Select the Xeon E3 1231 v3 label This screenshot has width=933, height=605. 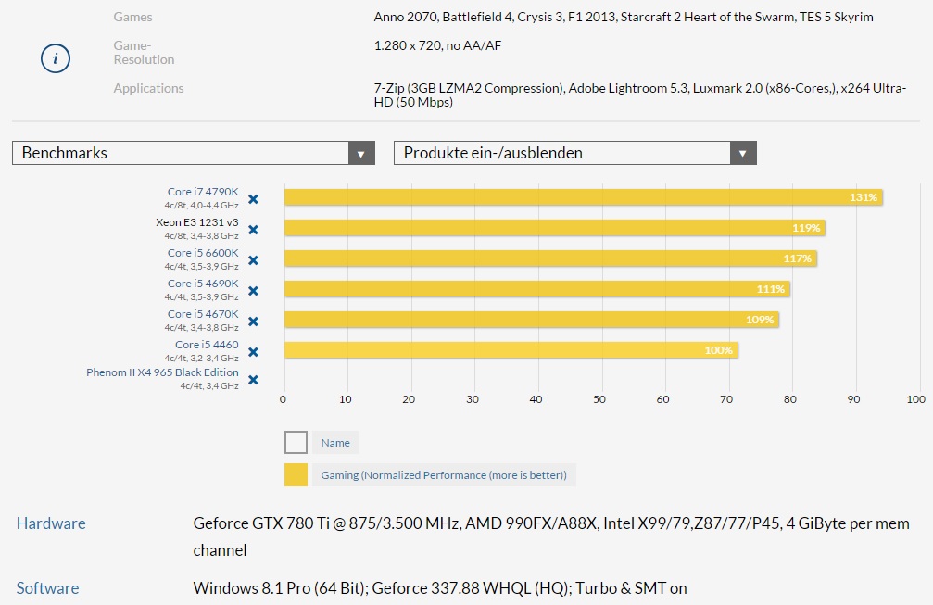(197, 221)
